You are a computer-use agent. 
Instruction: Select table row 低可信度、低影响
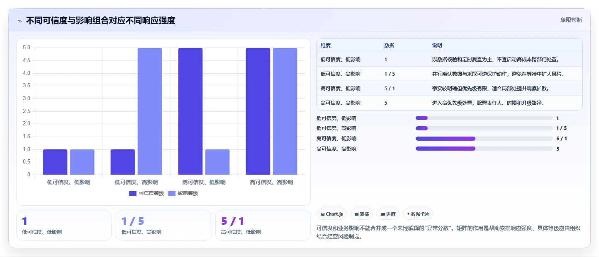[x=450, y=60]
